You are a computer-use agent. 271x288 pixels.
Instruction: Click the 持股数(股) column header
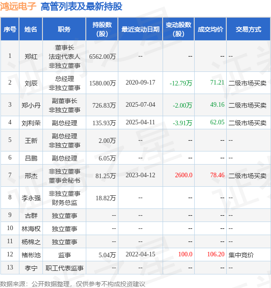(x=102, y=29)
